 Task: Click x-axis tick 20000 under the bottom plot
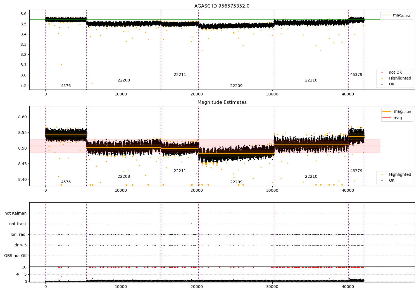pyautogui.click(x=197, y=287)
